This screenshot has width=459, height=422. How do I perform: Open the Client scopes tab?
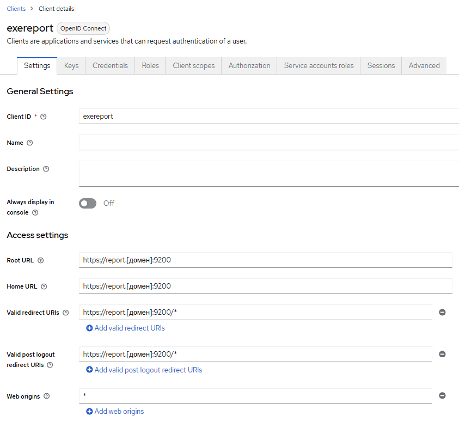(193, 65)
